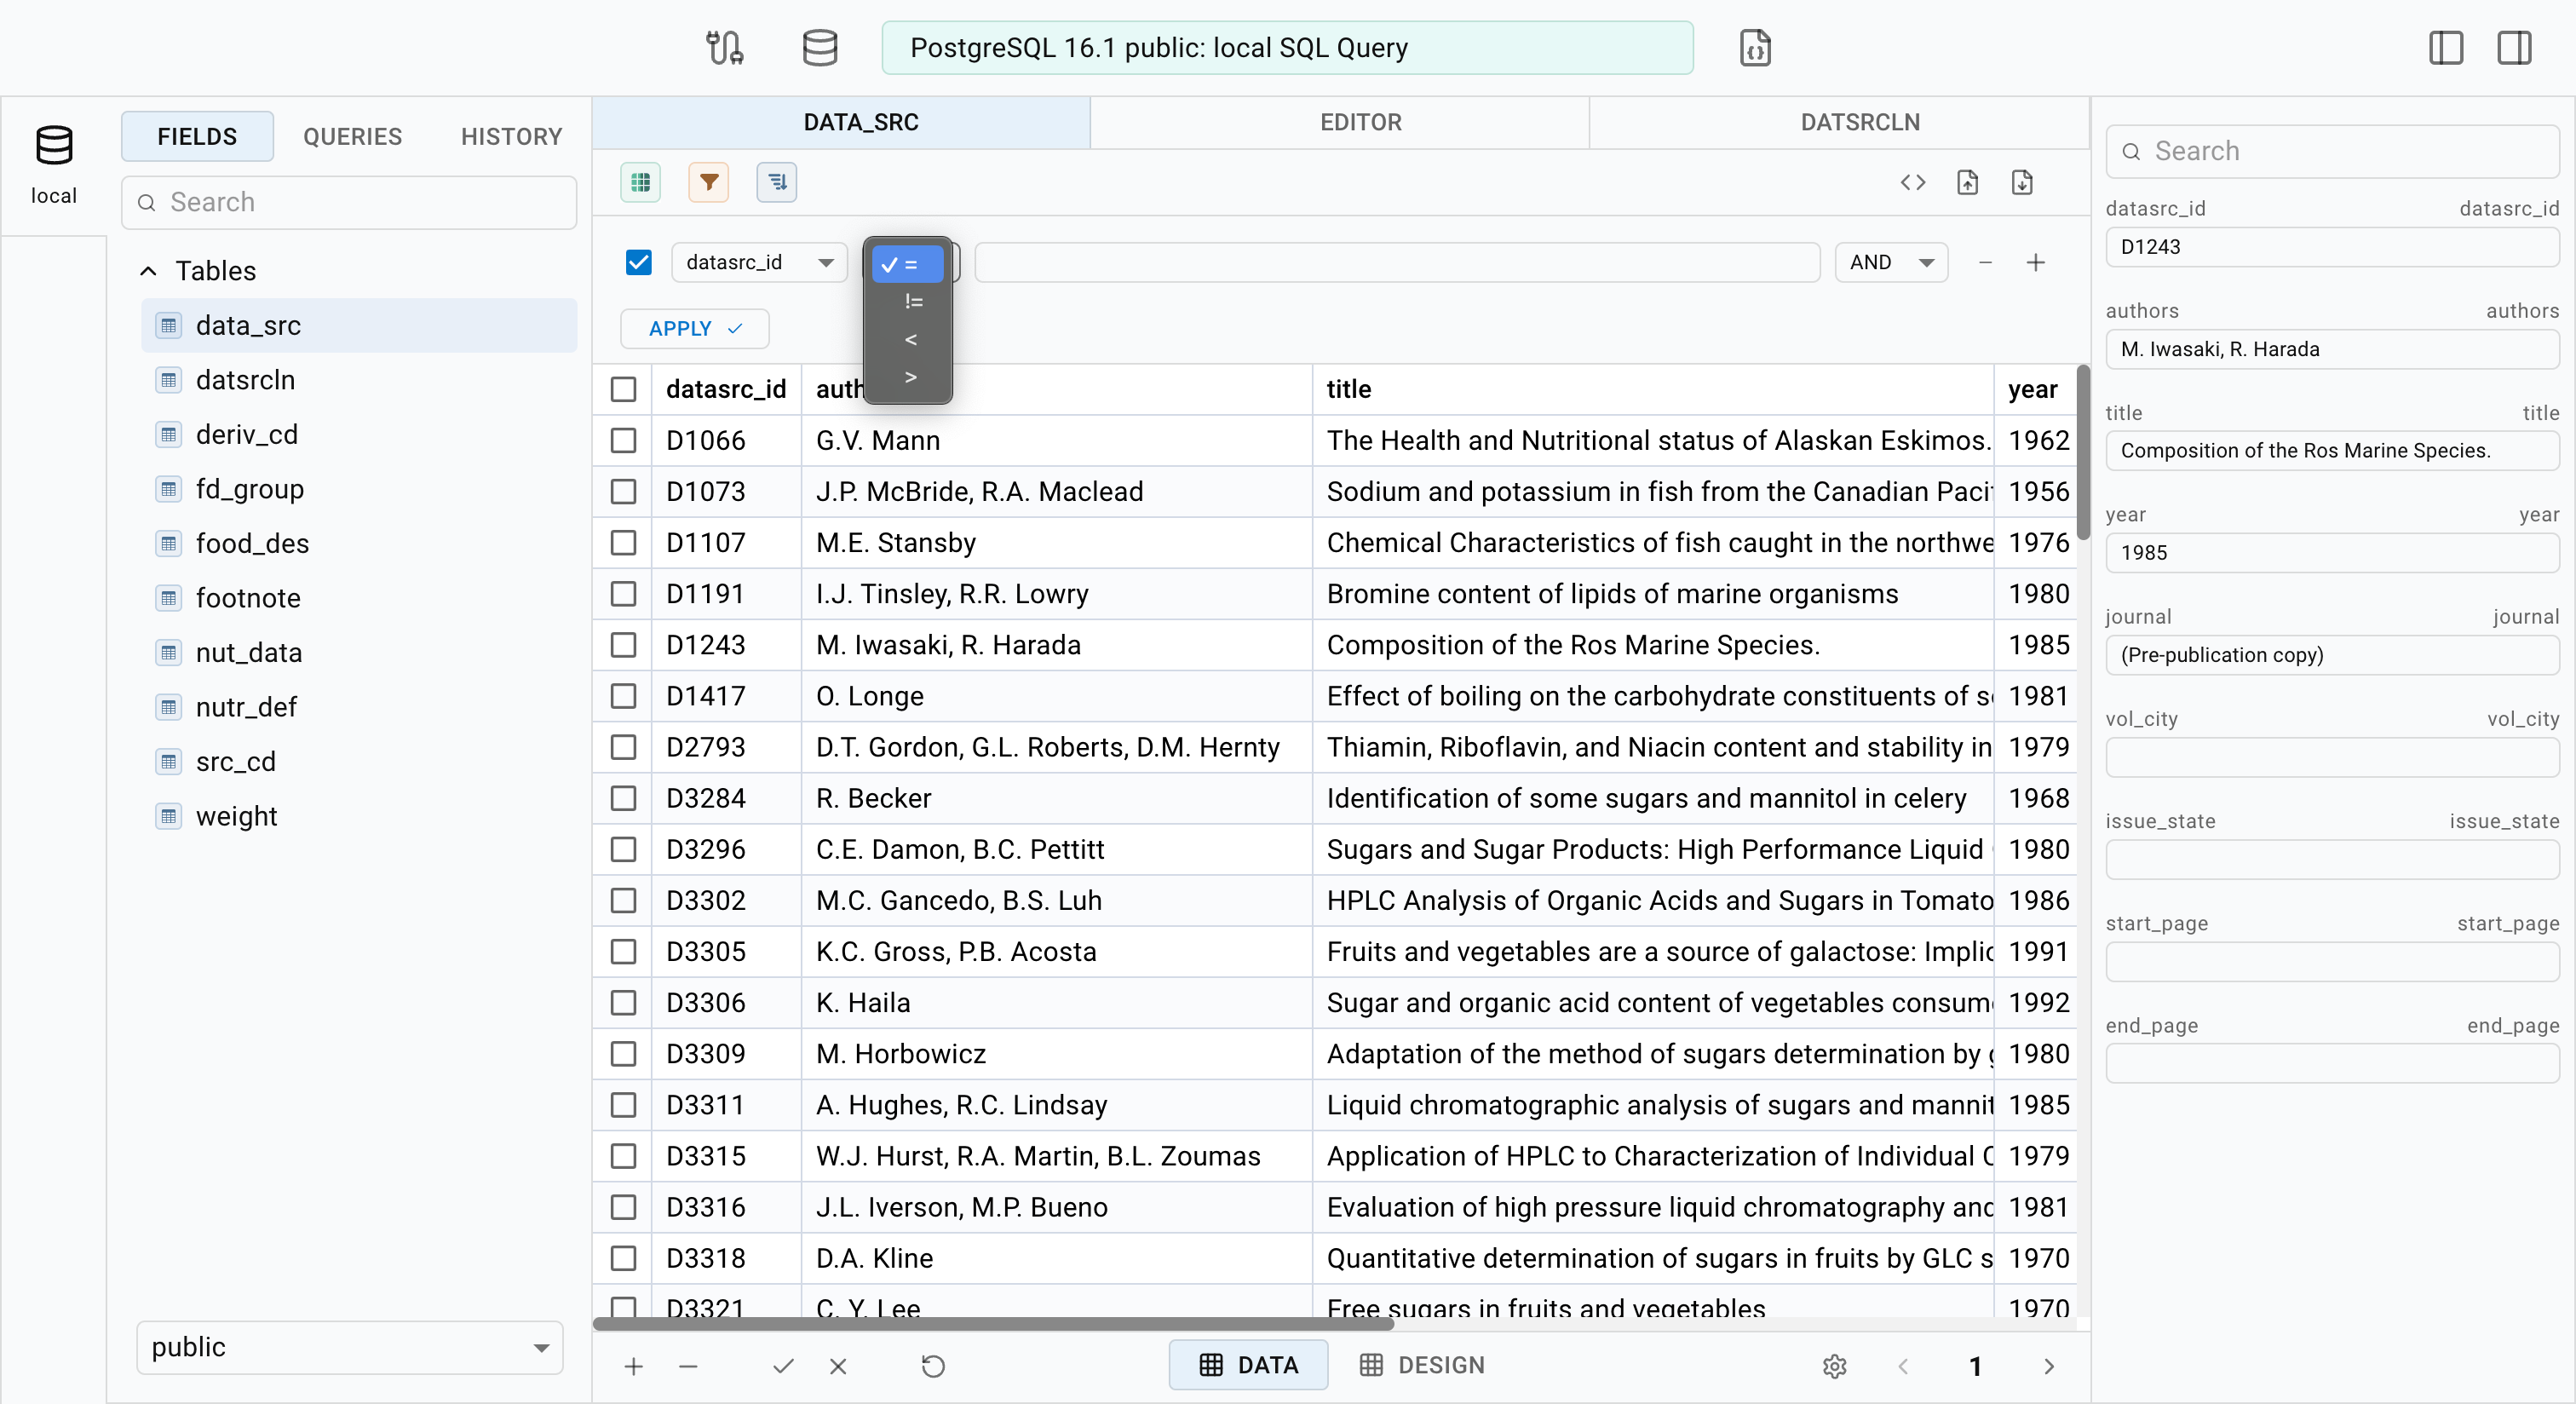
Task: Click the code brackets view icon
Action: 1912,182
